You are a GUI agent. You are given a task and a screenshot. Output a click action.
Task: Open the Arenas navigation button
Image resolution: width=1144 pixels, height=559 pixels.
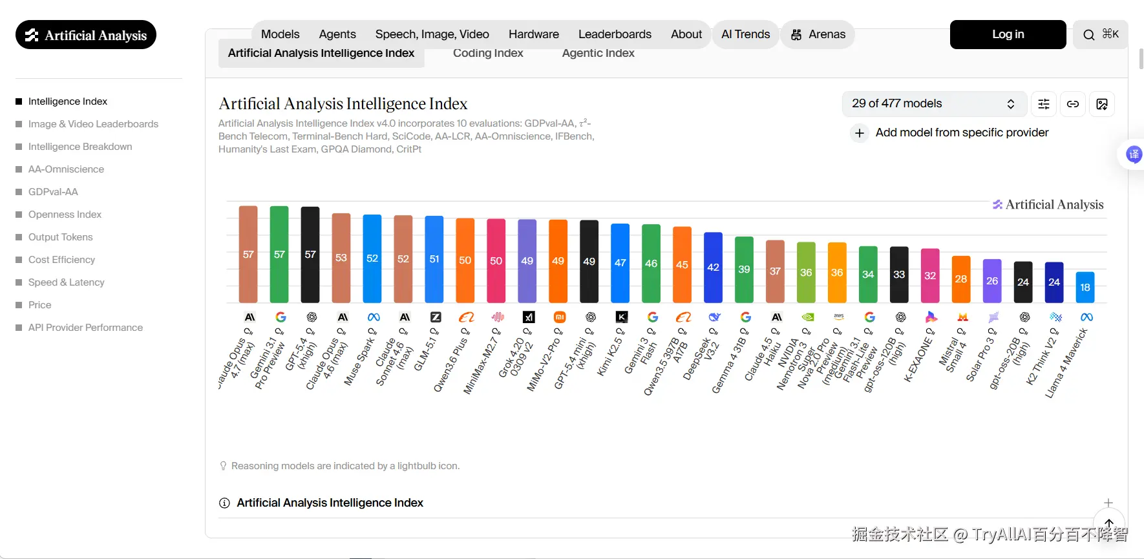(818, 34)
